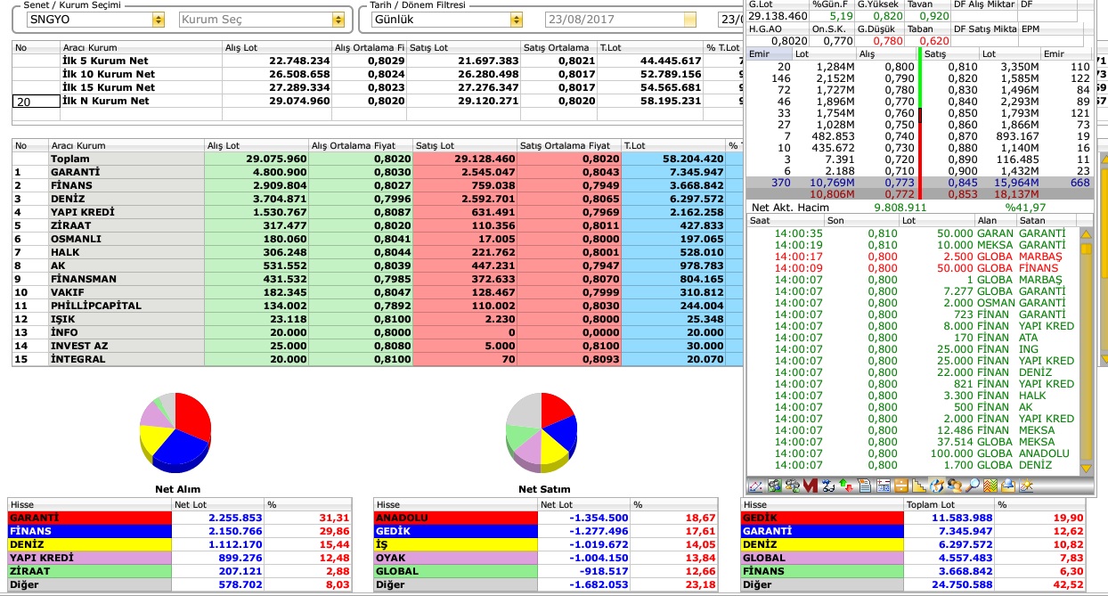Sort main table by T.Lot column
Screen dimensions: 1108x596
coord(673,145)
